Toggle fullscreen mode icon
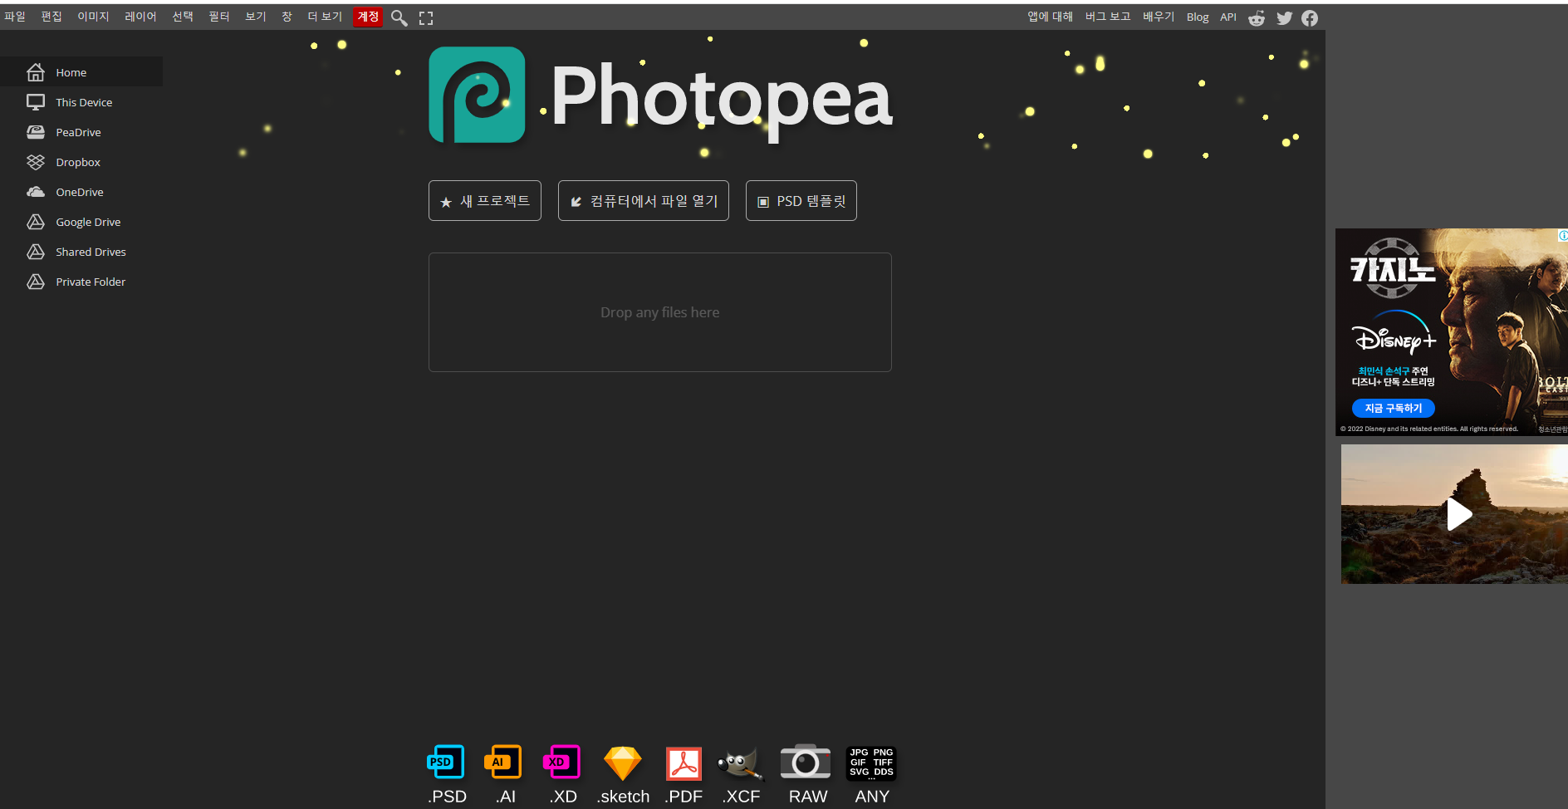The height and width of the screenshot is (809, 1568). coord(426,17)
